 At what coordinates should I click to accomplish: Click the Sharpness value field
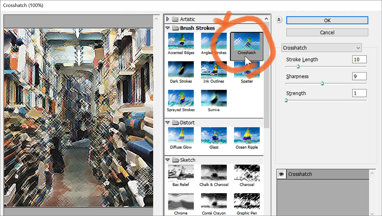coord(359,76)
